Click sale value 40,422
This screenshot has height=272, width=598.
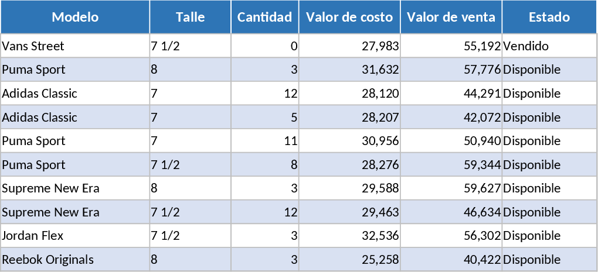482,260
